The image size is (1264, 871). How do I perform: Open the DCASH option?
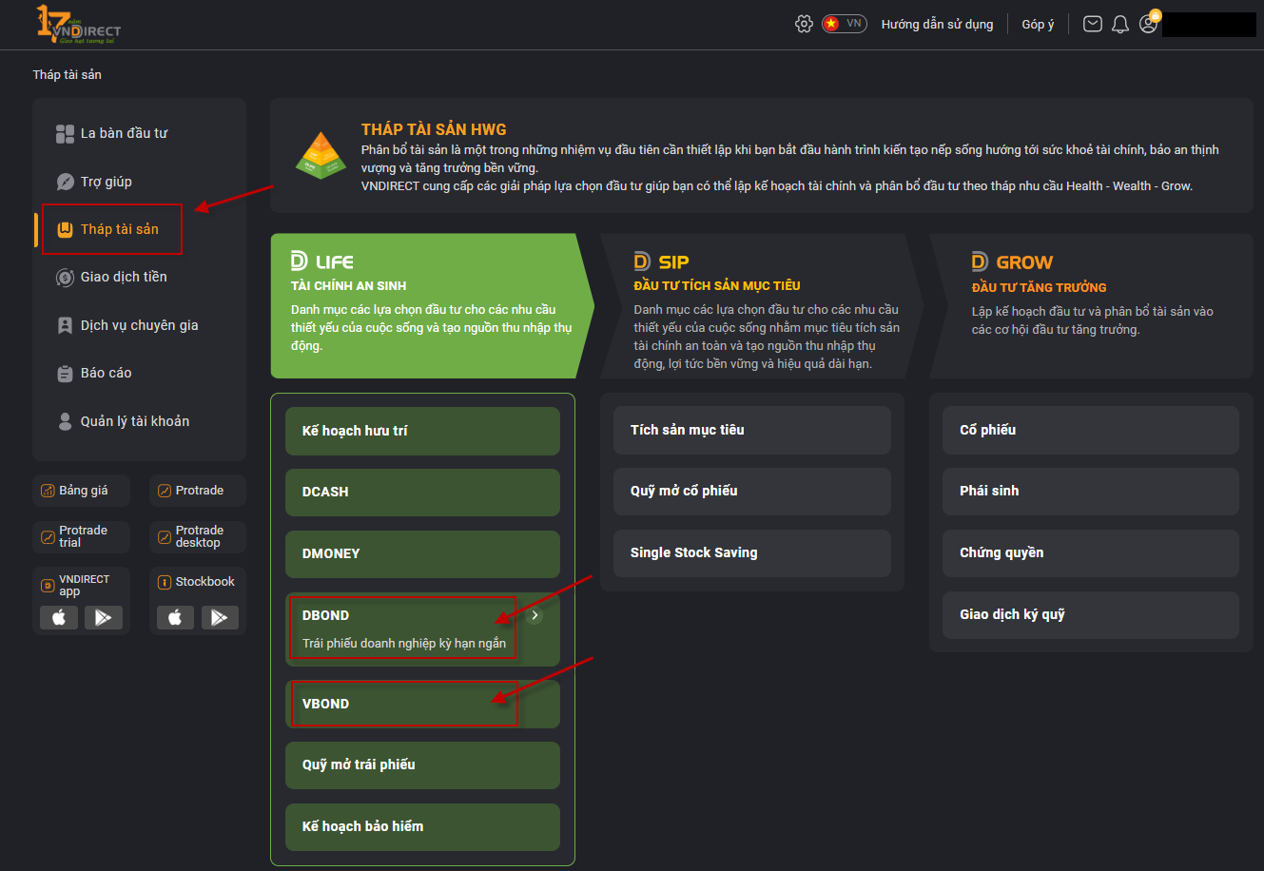pos(422,493)
